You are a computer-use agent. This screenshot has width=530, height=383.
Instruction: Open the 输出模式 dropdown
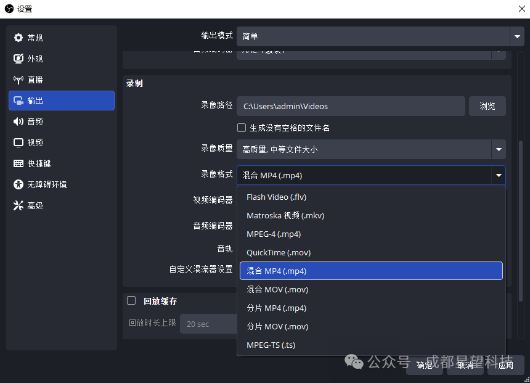[x=380, y=36]
